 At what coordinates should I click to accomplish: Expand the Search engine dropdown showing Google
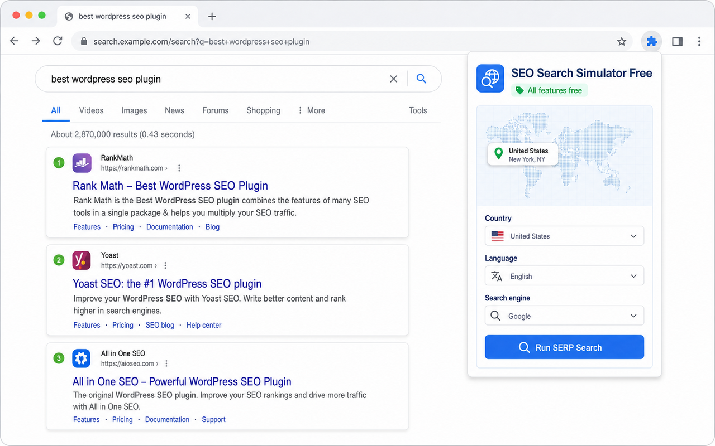click(564, 316)
